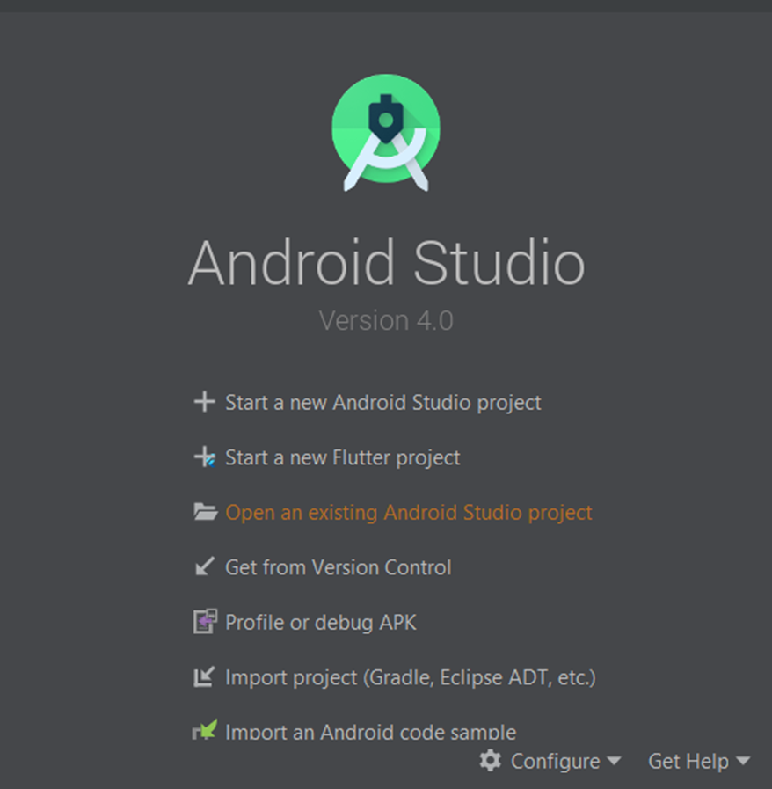The image size is (772, 789).
Task: Click the Android code sample import icon
Action: [205, 730]
